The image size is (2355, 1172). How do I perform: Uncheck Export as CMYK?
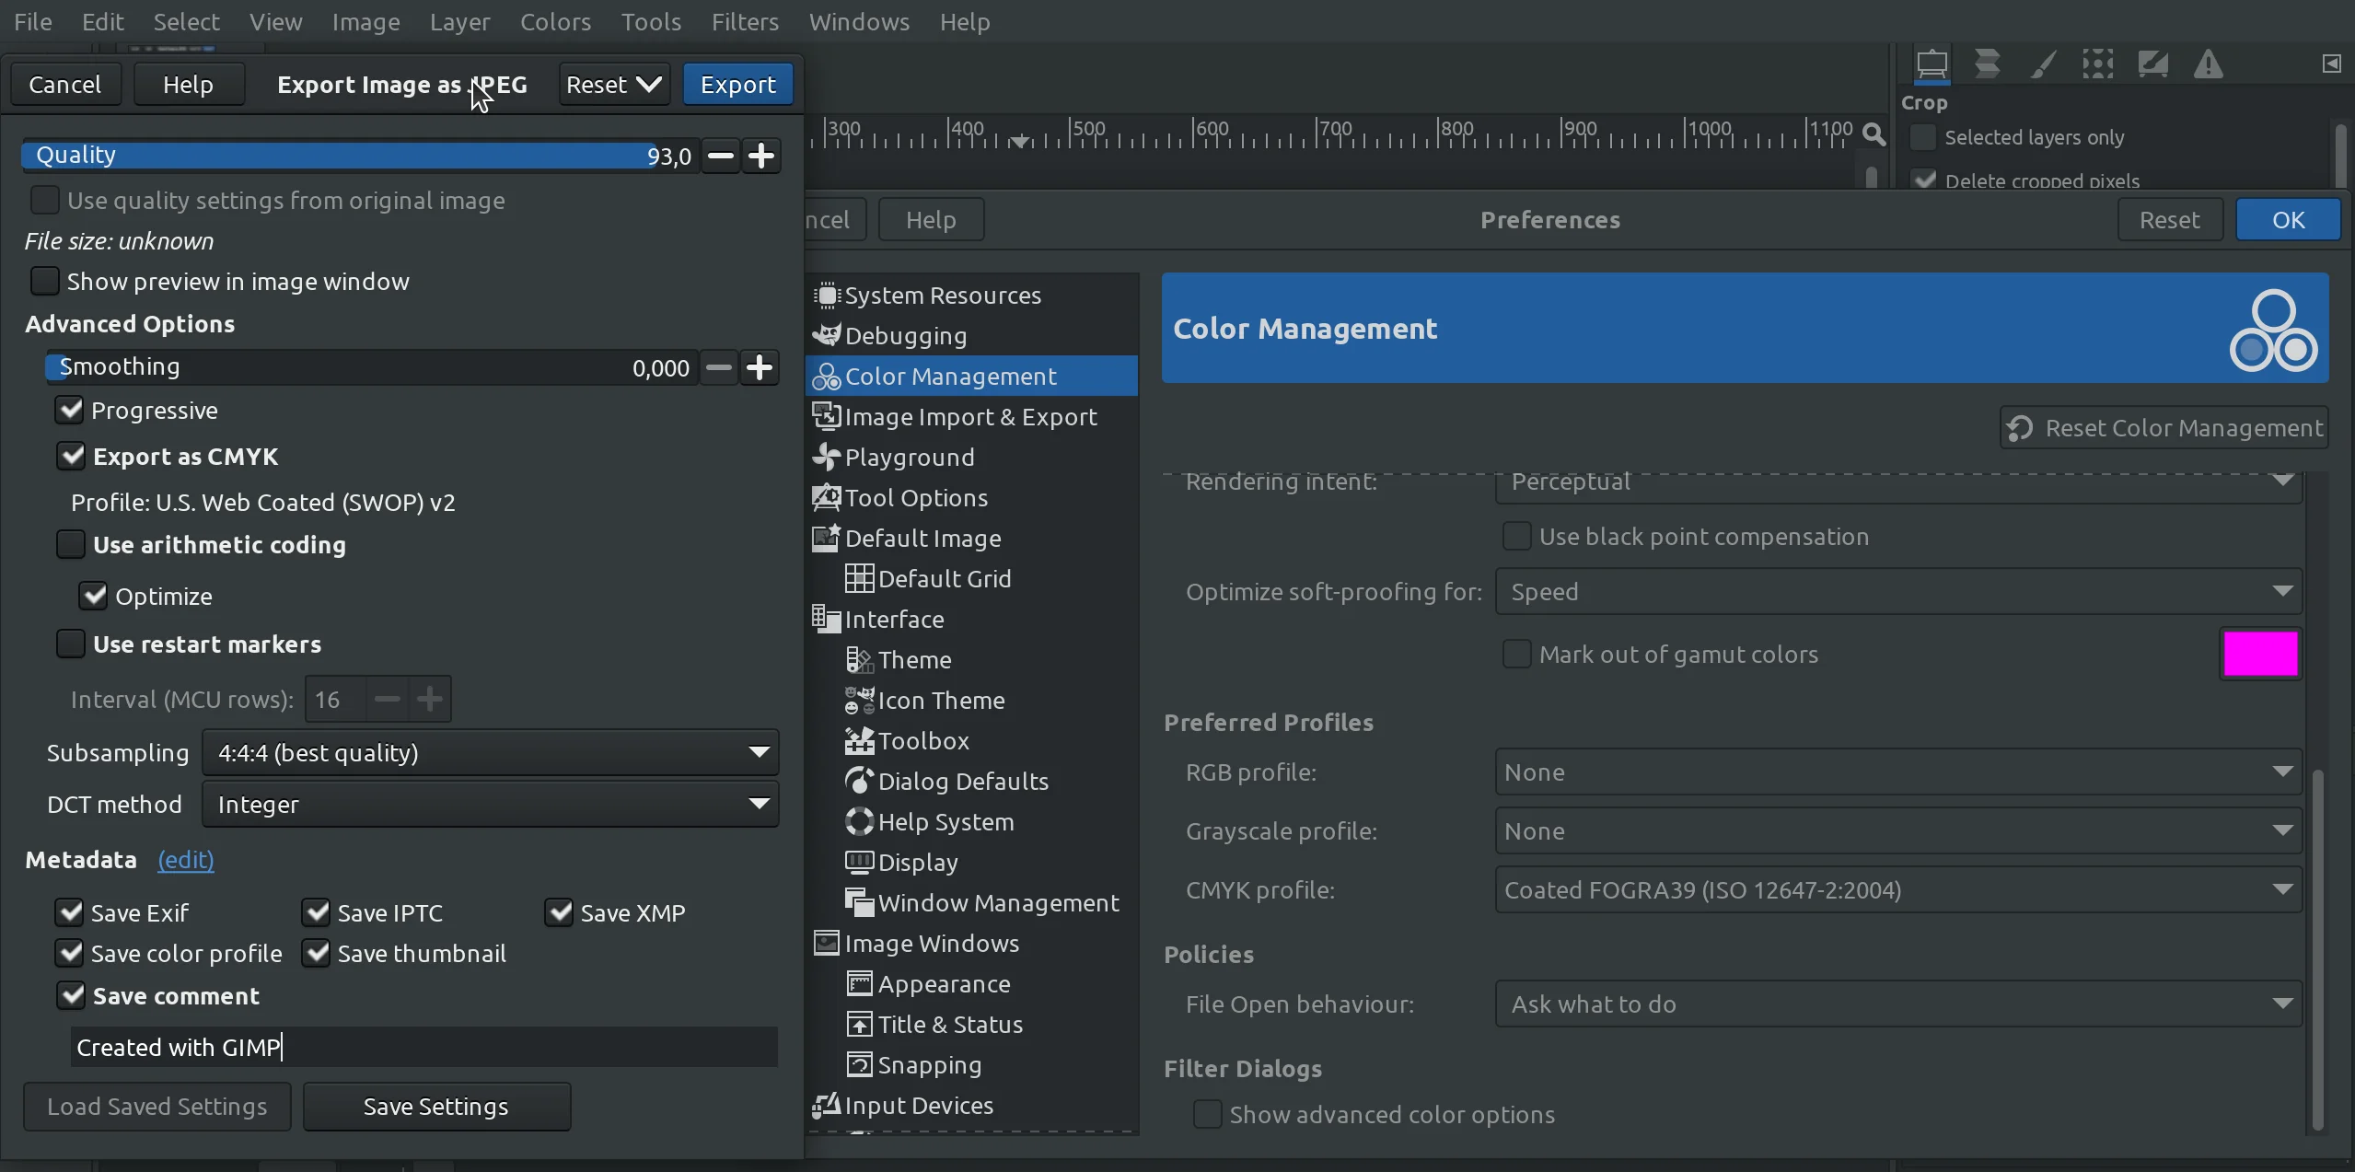(71, 457)
